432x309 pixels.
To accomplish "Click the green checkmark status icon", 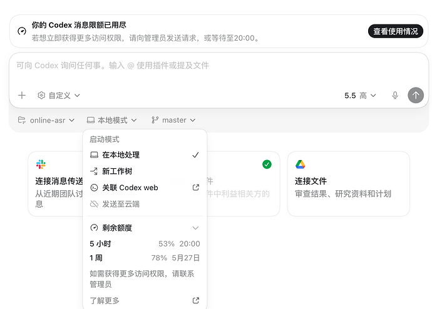I will pyautogui.click(x=267, y=165).
